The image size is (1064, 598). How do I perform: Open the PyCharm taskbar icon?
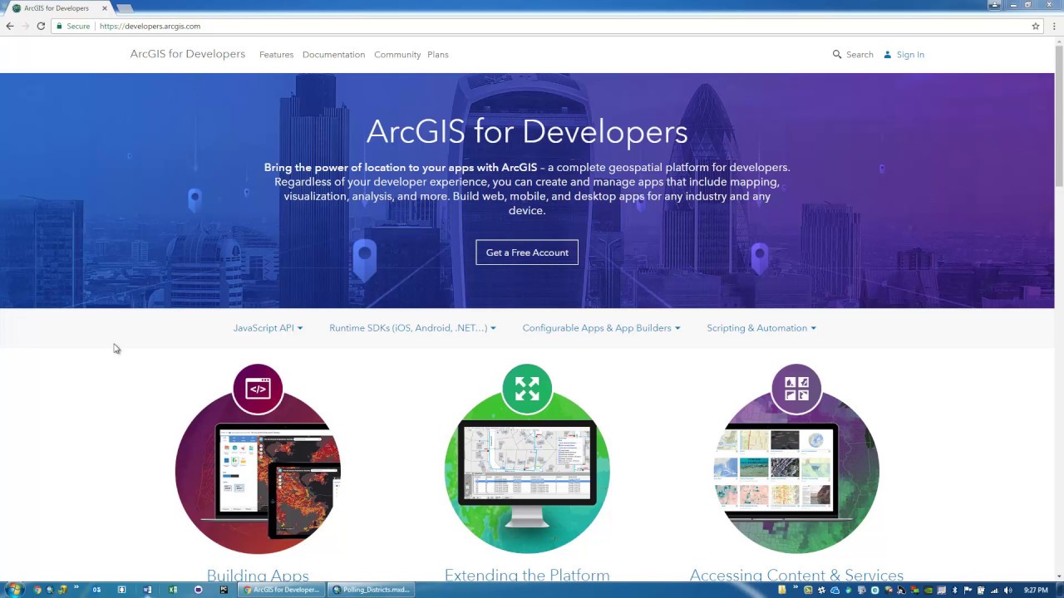click(224, 590)
